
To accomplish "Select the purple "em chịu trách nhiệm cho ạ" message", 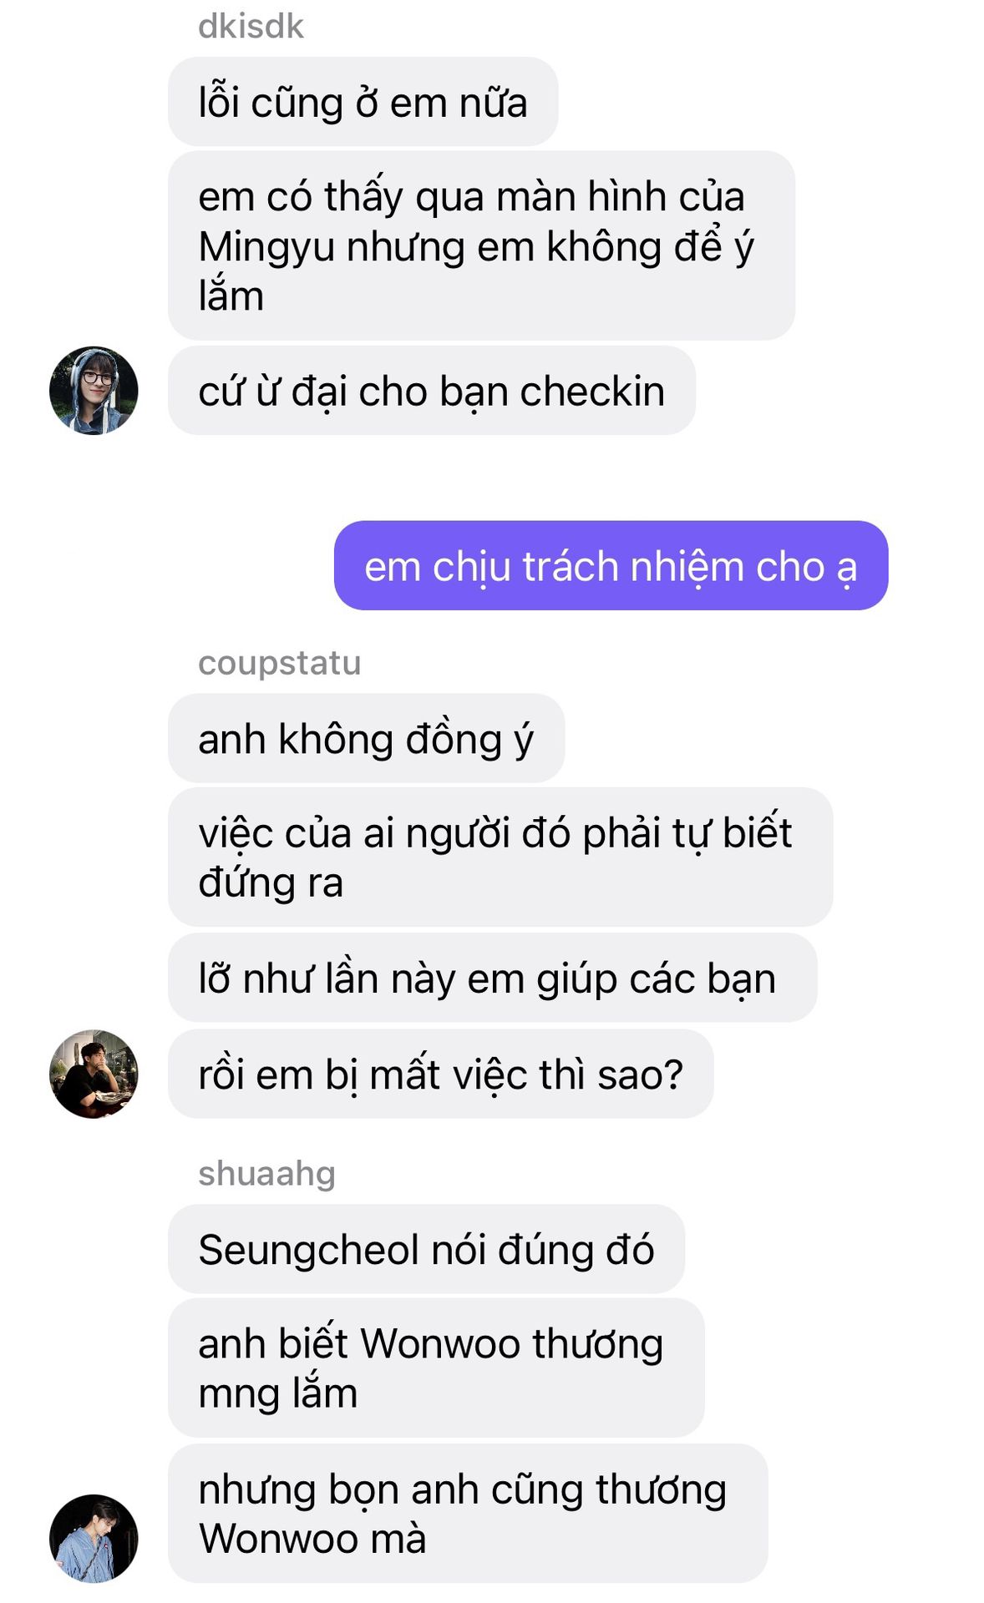I will coord(611,565).
